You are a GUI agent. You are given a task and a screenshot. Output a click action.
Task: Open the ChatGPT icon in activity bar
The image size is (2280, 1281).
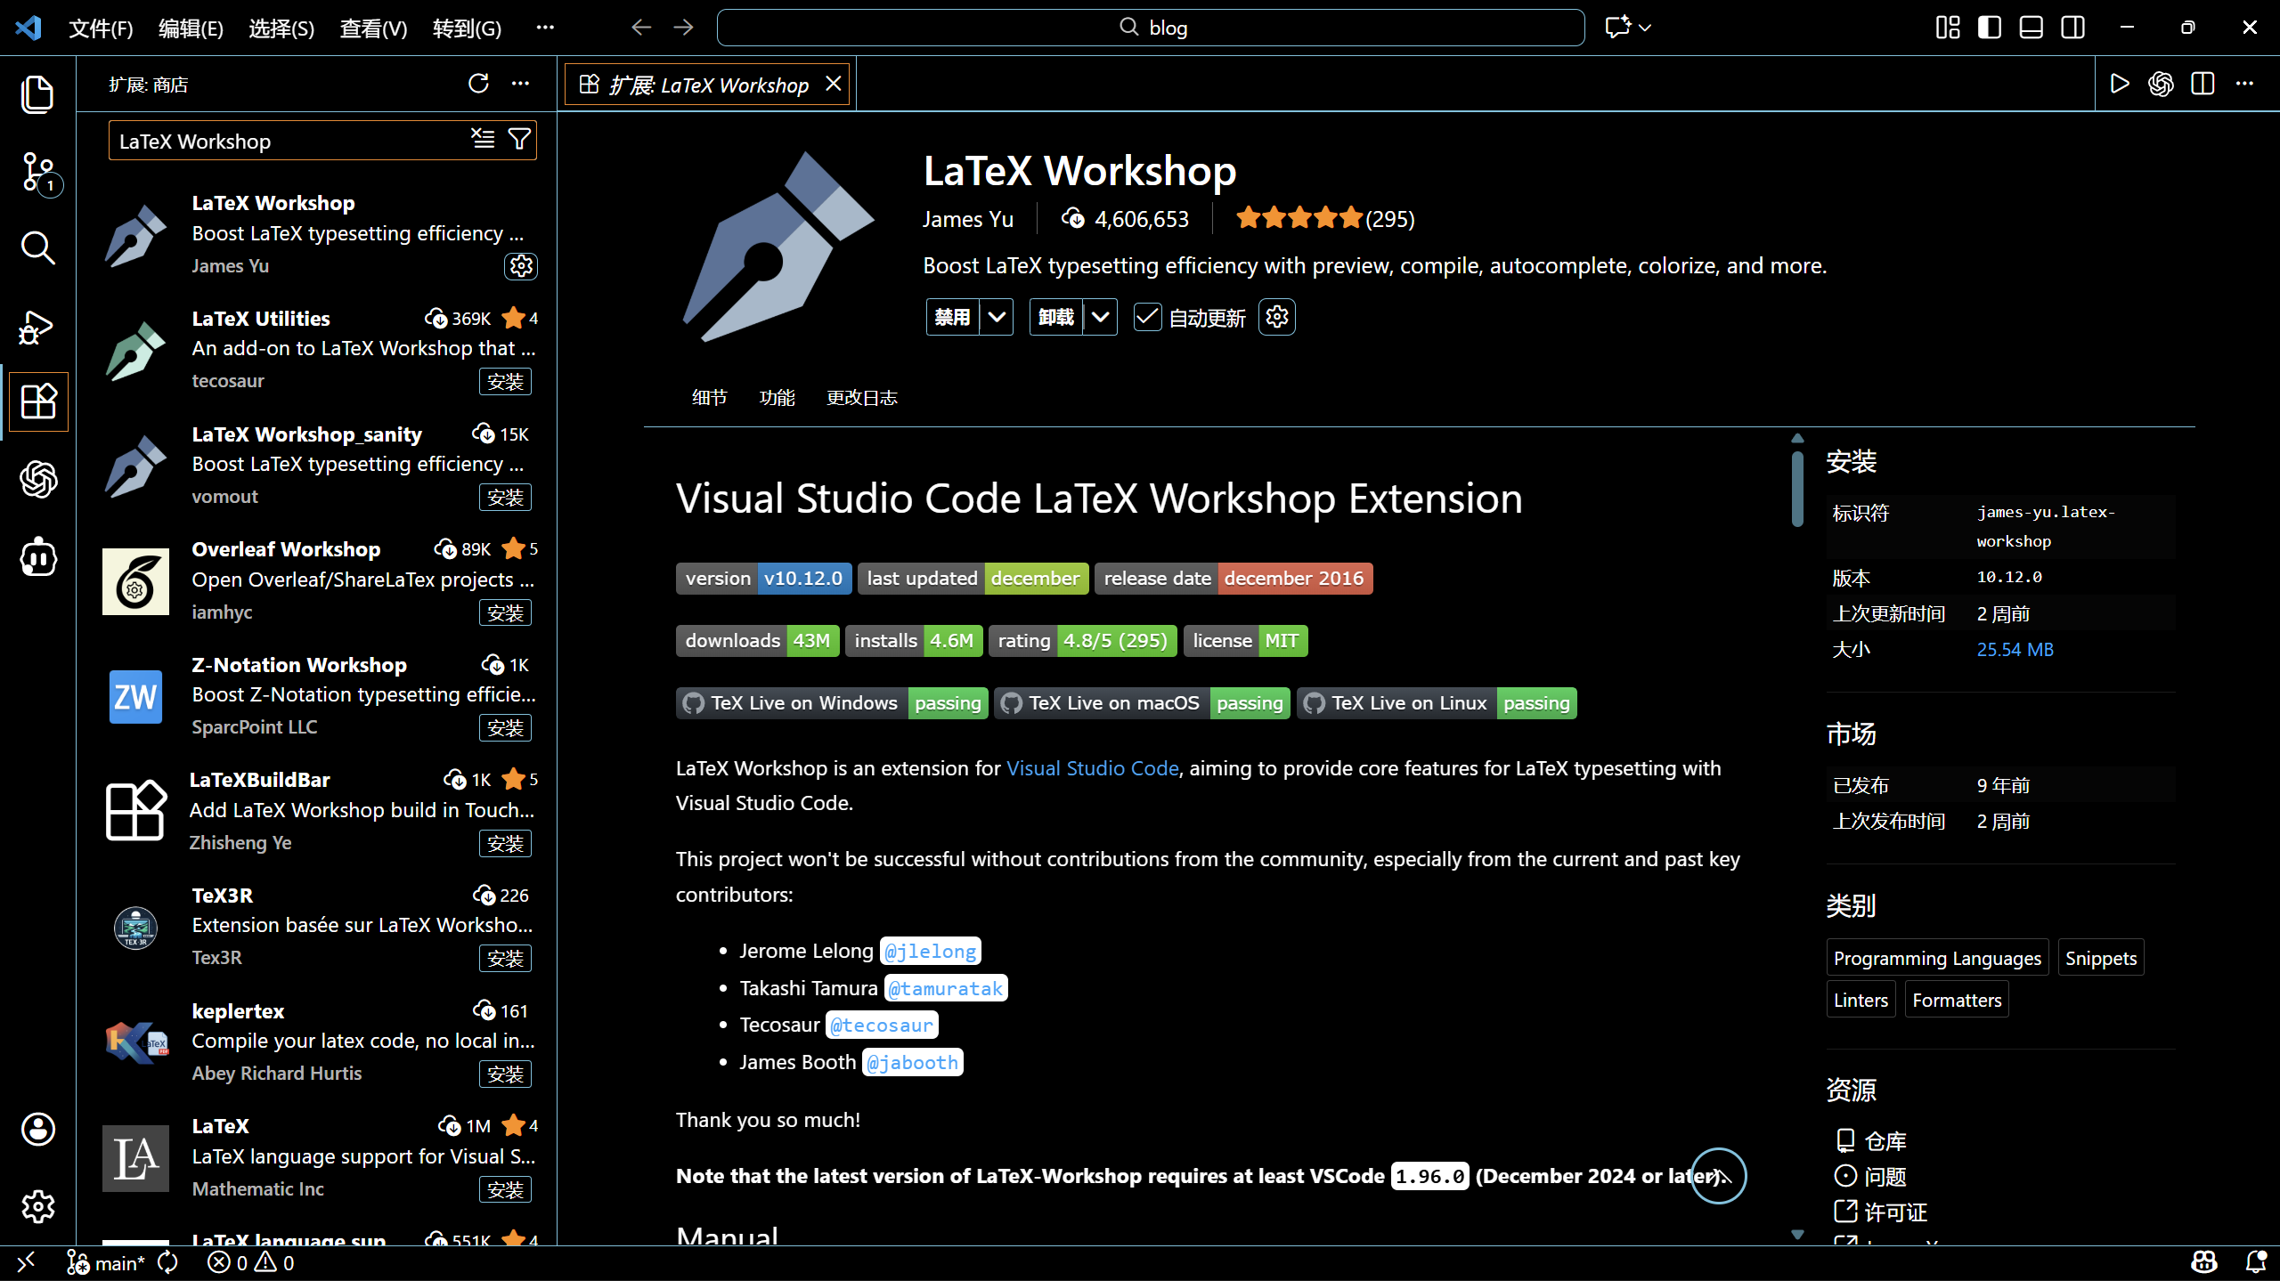(x=37, y=479)
